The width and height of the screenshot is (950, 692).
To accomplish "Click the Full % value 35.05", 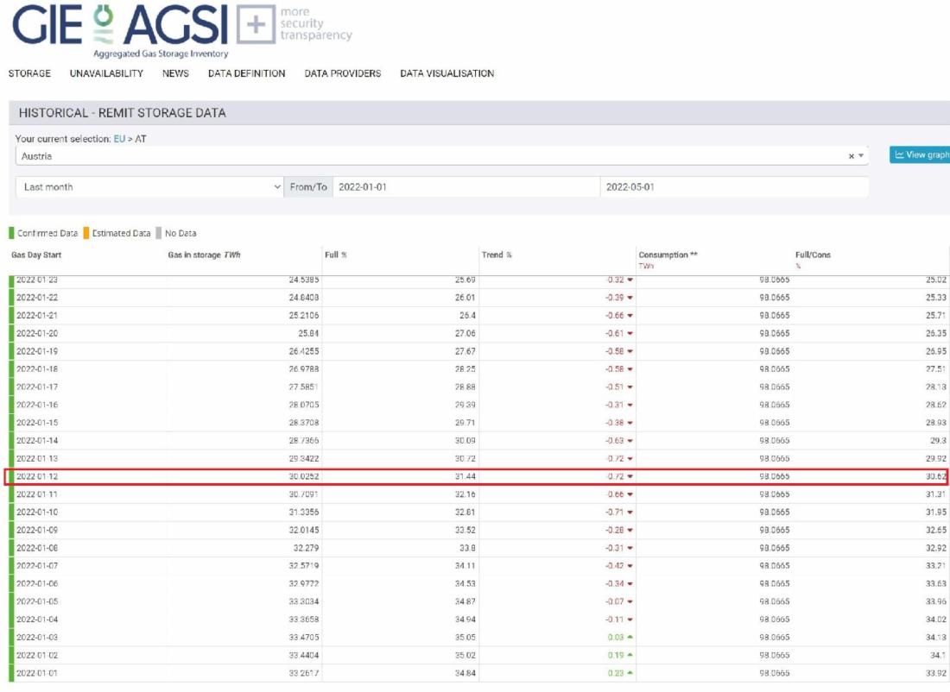I will point(465,637).
